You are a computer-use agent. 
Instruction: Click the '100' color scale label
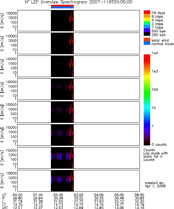pyautogui.click(x=155, y=90)
